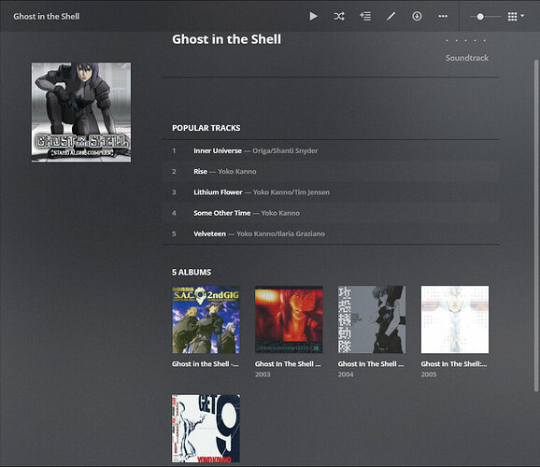Image resolution: width=540 pixels, height=467 pixels.
Task: Click the 2005 album title link
Action: coord(454,364)
